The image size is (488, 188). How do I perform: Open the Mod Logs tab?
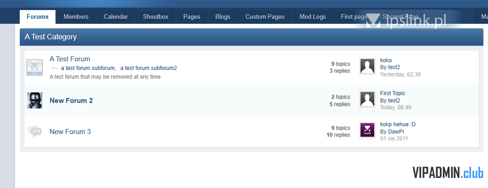tap(313, 17)
